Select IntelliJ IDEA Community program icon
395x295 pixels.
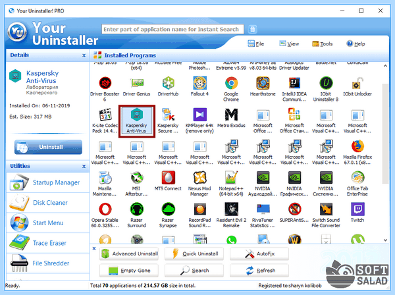294,83
